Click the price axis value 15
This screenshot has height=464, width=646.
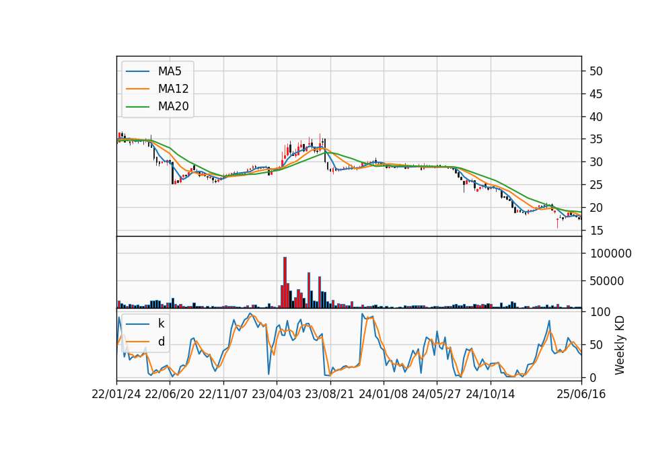pos(596,231)
